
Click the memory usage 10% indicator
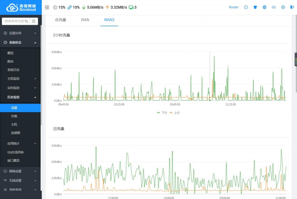pos(73,7)
